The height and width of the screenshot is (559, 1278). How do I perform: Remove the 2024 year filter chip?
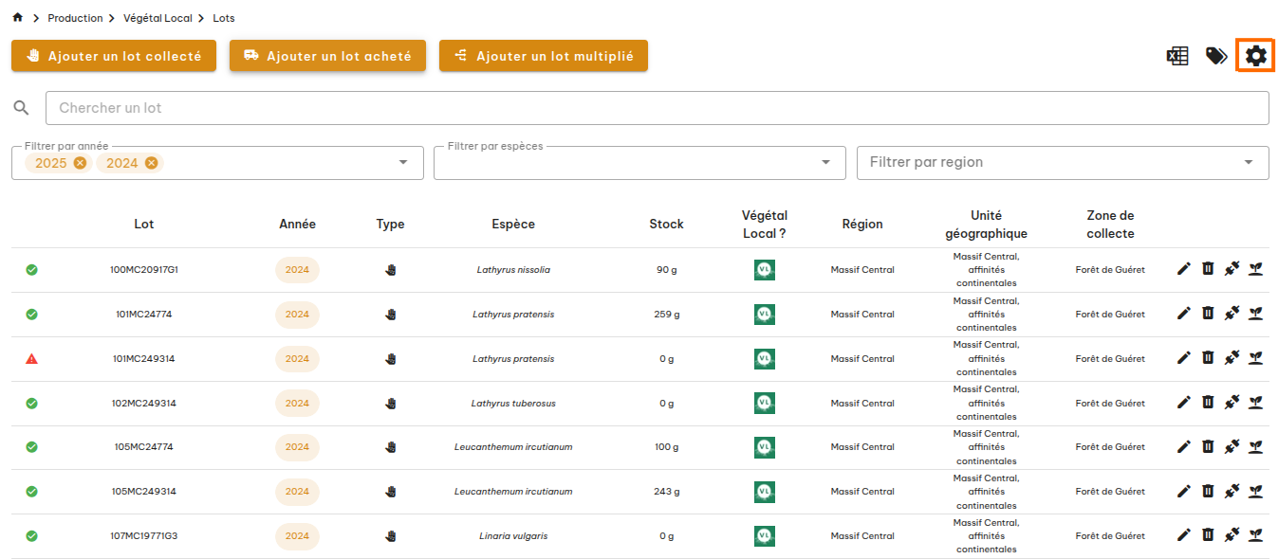[x=151, y=163]
